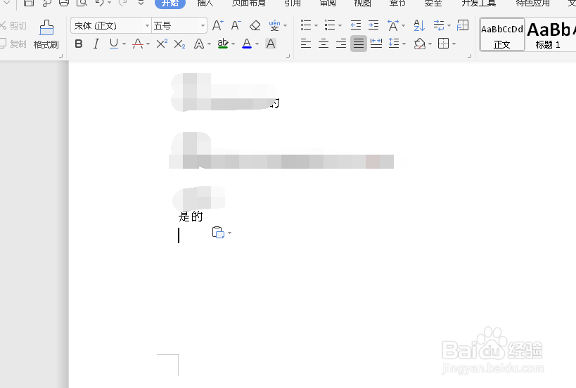Click the paste options icon in document
Image resolution: width=576 pixels, height=388 pixels.
point(218,233)
